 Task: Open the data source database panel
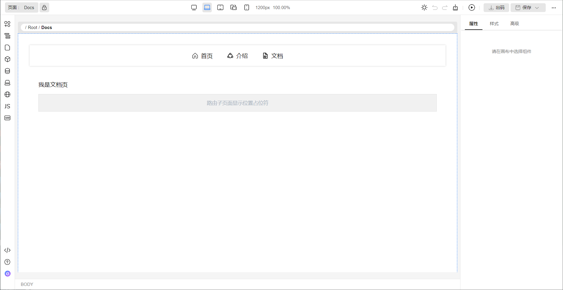tap(7, 71)
